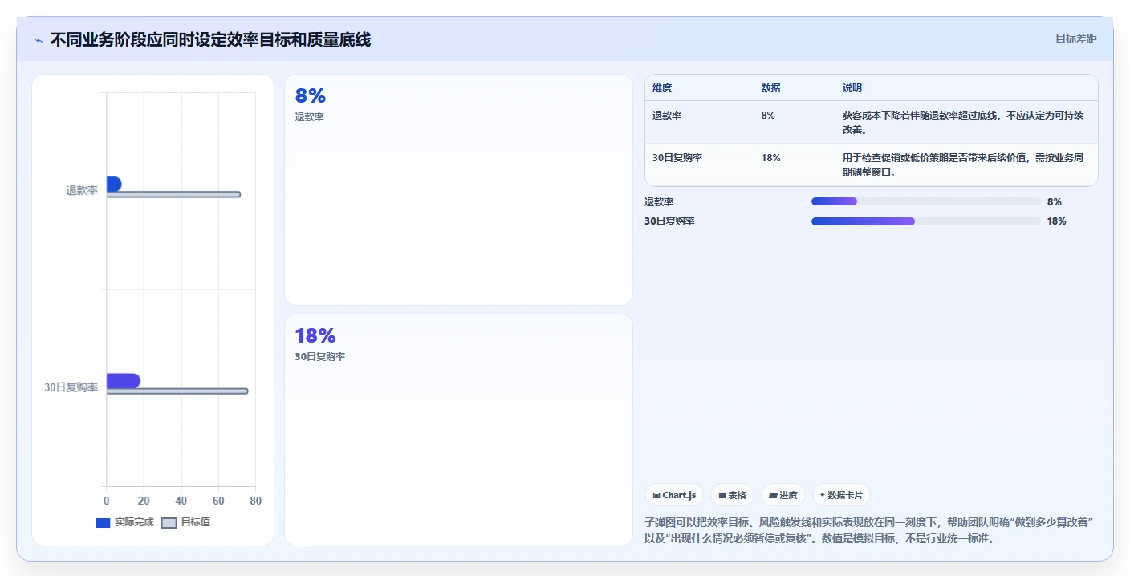The image size is (1130, 576).
Task: Click the 30日复购率 progress bar
Action: pos(926,221)
